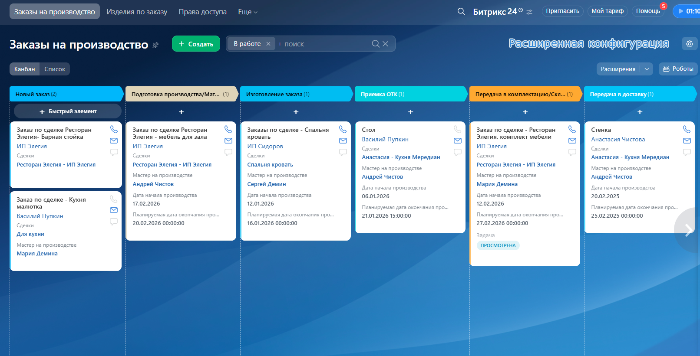Select the 'Приемка ОТК' stage header
The image size is (700, 356).
411,94
